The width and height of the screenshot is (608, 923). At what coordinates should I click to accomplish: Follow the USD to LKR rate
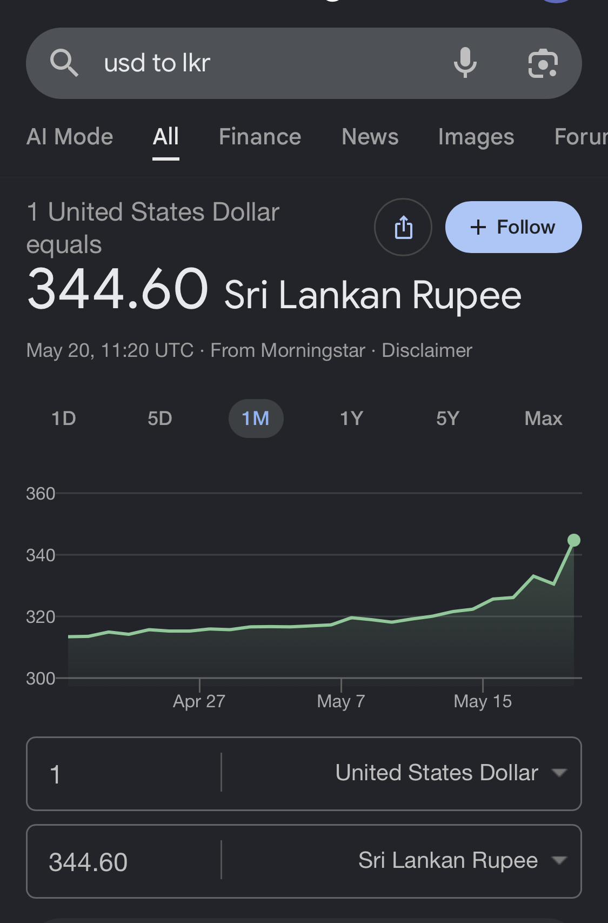(x=513, y=227)
